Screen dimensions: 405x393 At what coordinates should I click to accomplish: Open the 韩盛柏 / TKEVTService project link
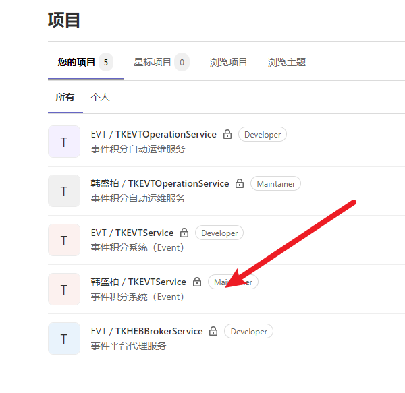tap(138, 282)
